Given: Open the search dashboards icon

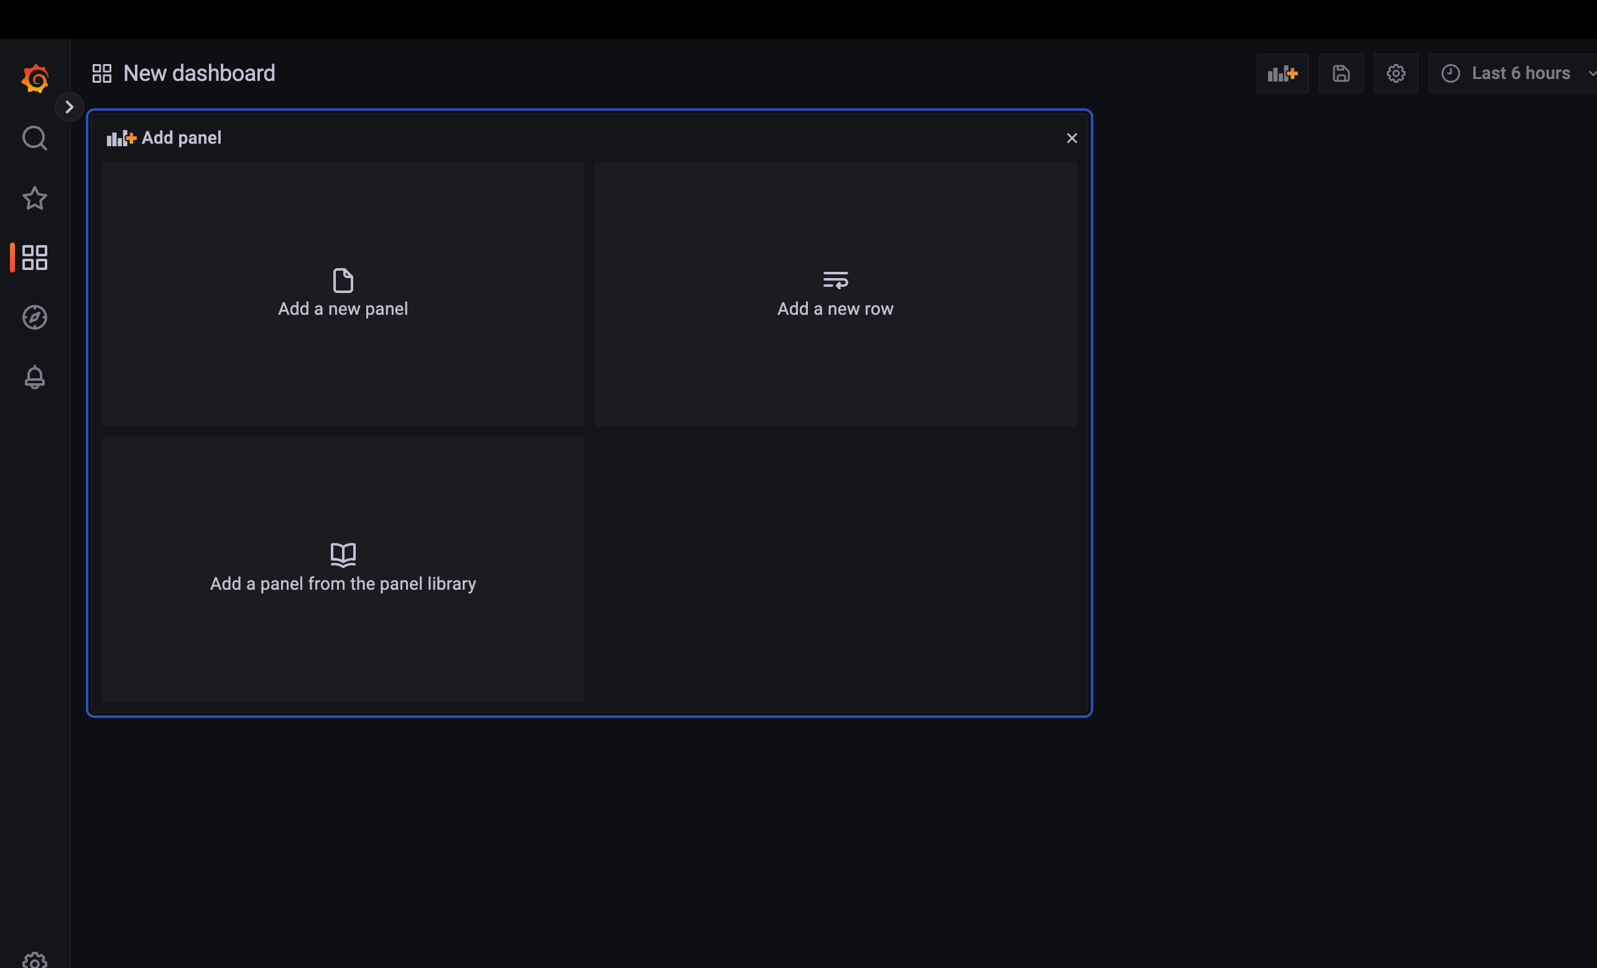Looking at the screenshot, I should pyautogui.click(x=35, y=138).
